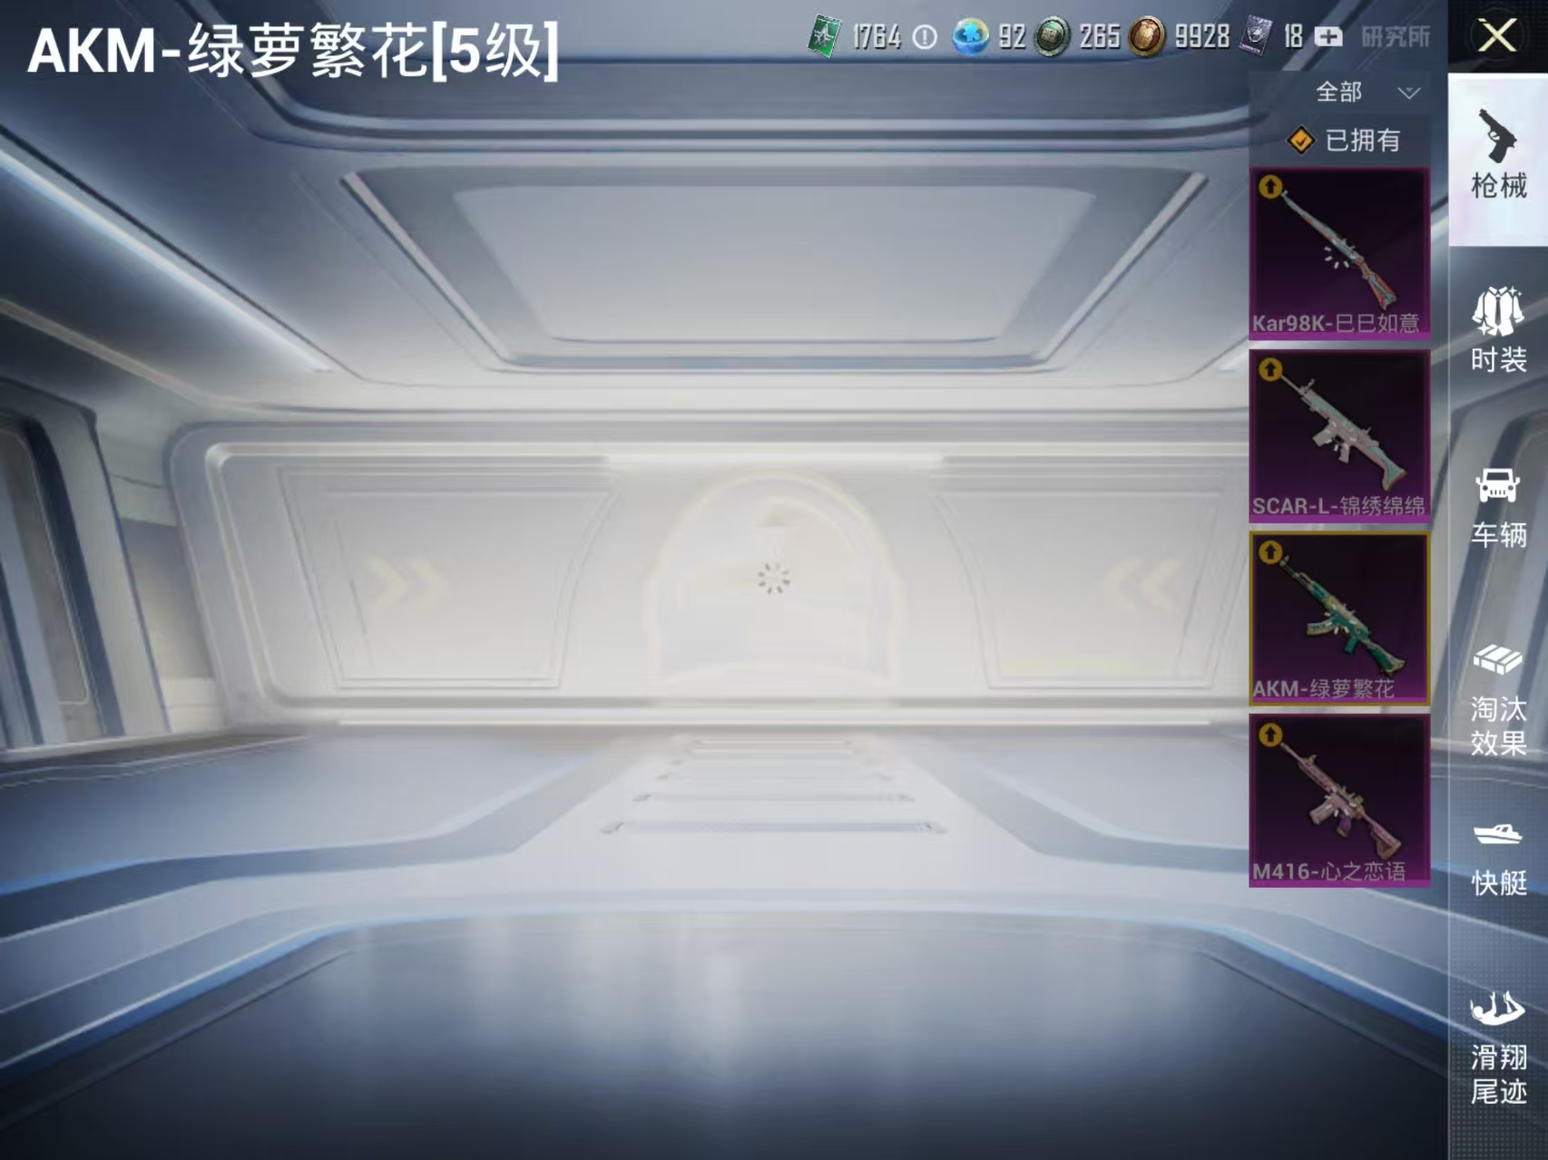Click upgrade arrow badge on AKM card
Viewport: 1548px width, 1160px height.
click(1270, 551)
